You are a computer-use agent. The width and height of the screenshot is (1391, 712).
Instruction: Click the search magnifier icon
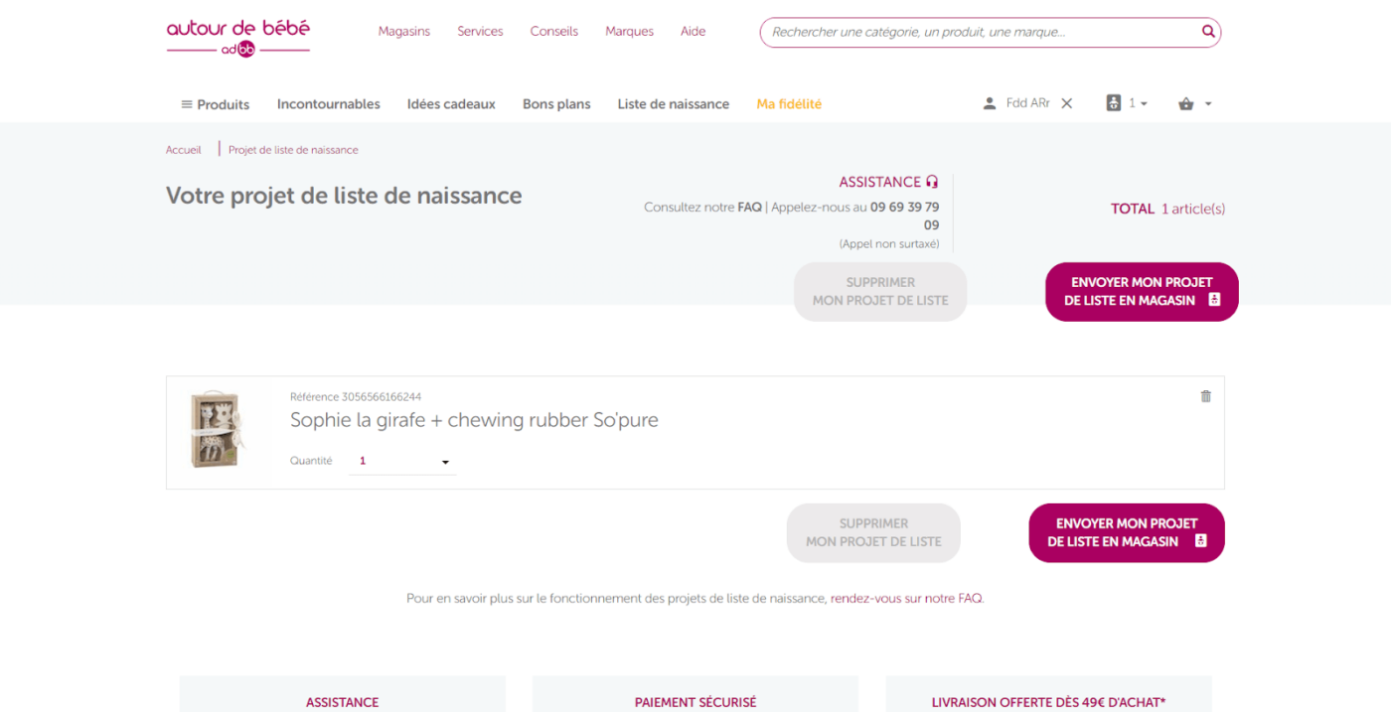pos(1208,32)
